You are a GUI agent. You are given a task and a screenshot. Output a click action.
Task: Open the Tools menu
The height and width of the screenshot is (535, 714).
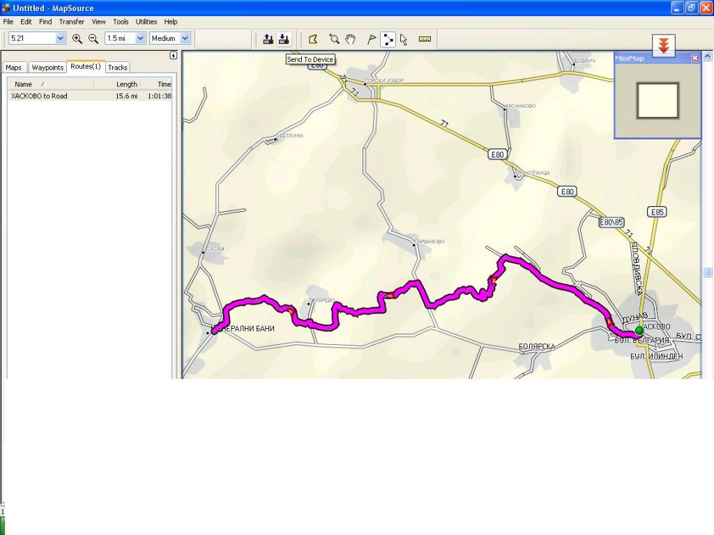click(121, 22)
